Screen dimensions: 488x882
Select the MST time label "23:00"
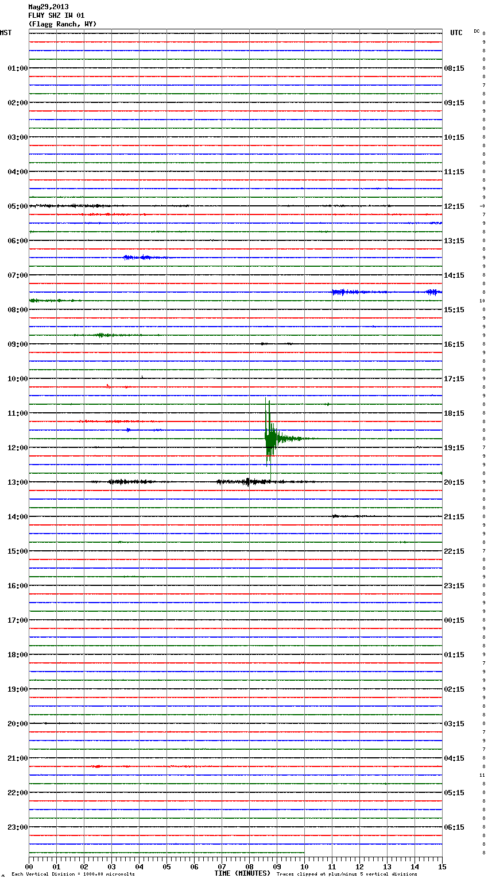pos(18,827)
